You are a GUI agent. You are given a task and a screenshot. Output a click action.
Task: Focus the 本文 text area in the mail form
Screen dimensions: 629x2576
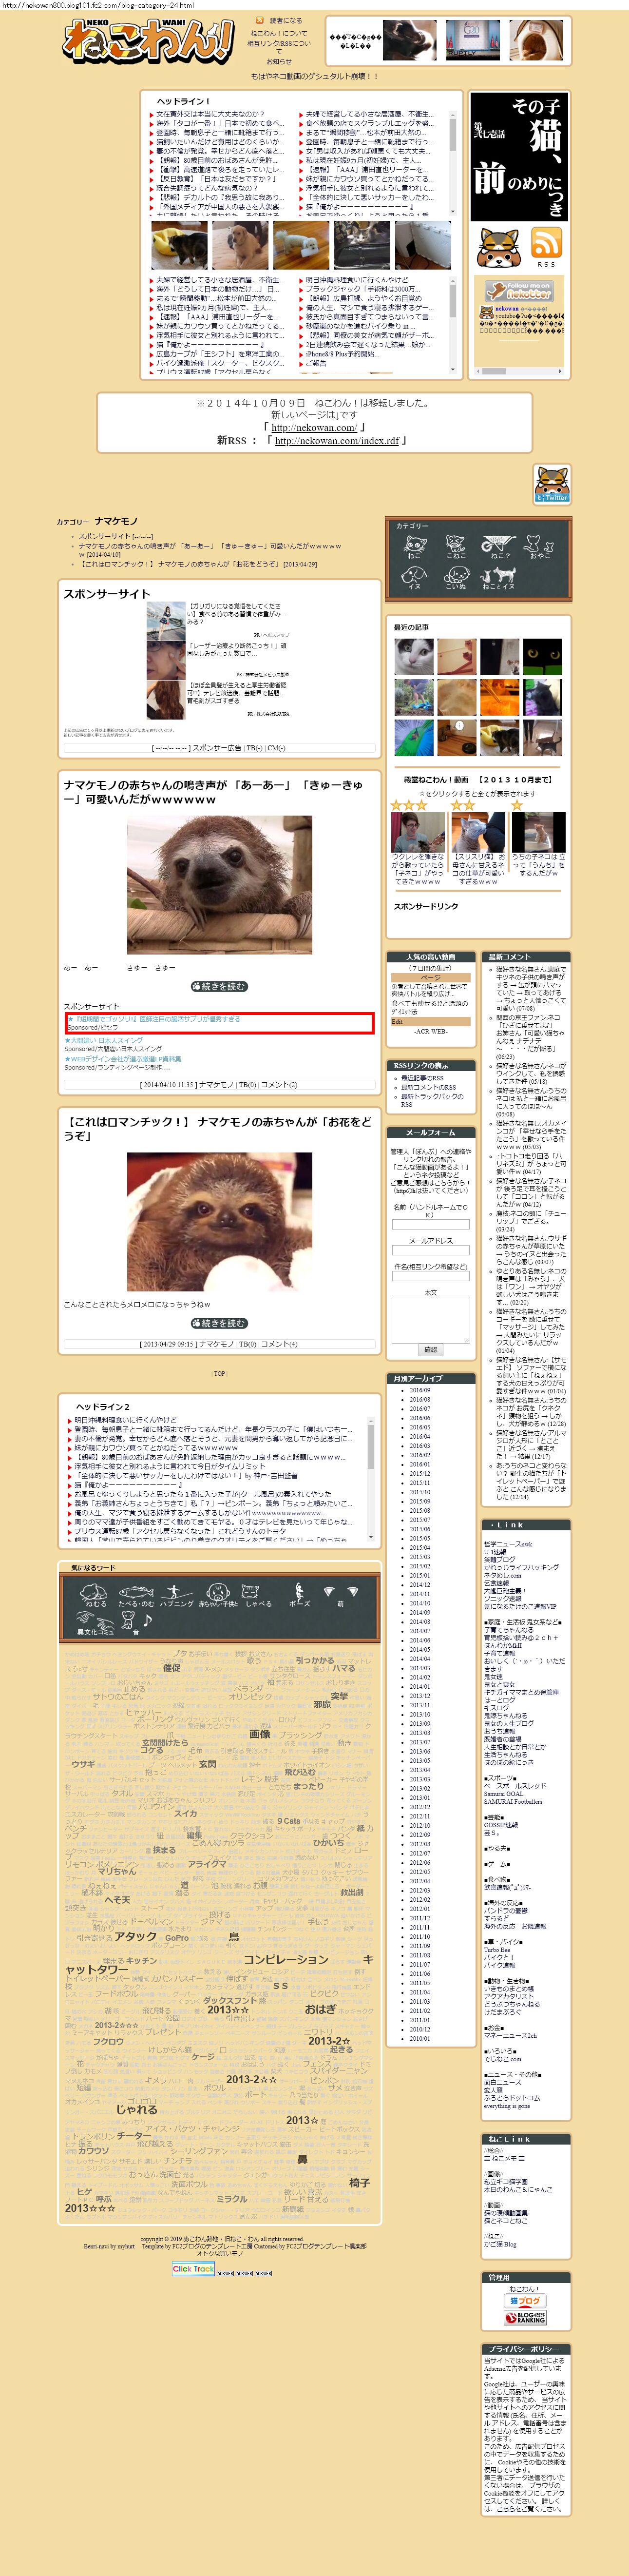(430, 1319)
